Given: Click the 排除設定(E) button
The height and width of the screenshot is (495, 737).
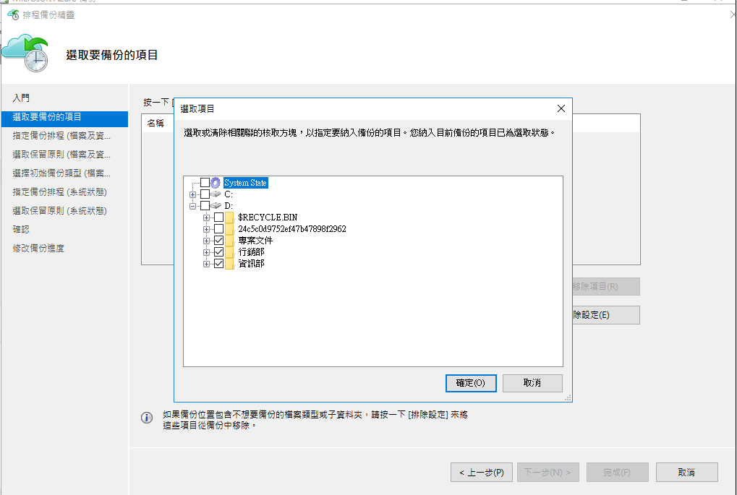Looking at the screenshot, I should coord(606,315).
